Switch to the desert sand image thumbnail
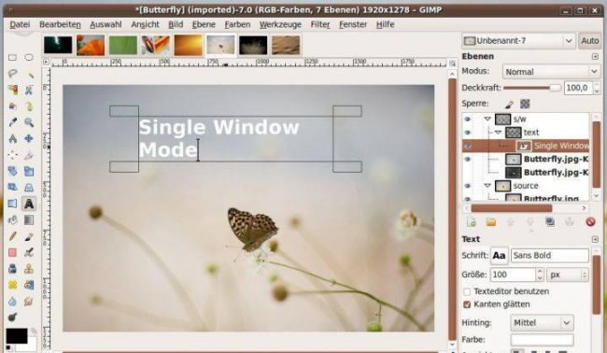Screen dimensions: 607x353 tap(286, 45)
